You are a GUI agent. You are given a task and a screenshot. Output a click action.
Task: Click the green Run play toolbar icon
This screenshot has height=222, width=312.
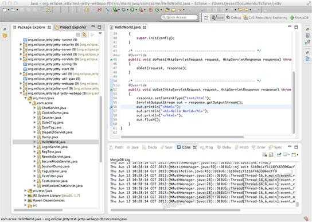tap(132, 10)
